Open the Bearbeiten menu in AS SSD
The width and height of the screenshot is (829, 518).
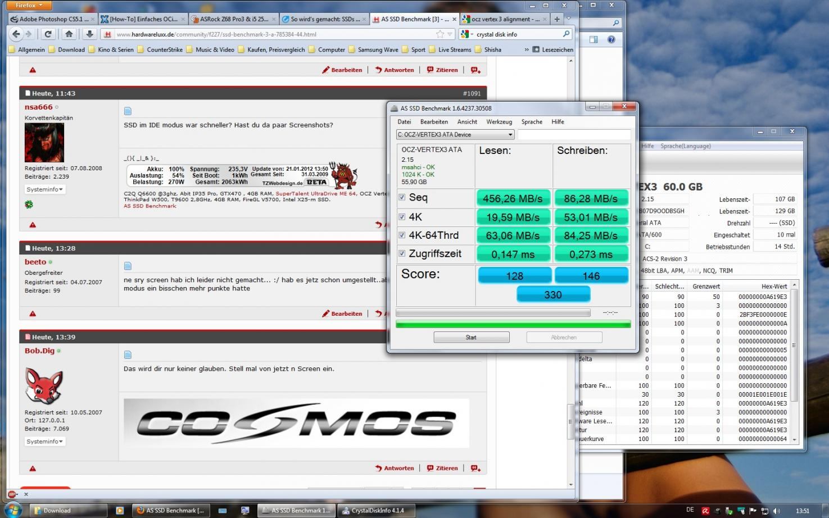434,122
